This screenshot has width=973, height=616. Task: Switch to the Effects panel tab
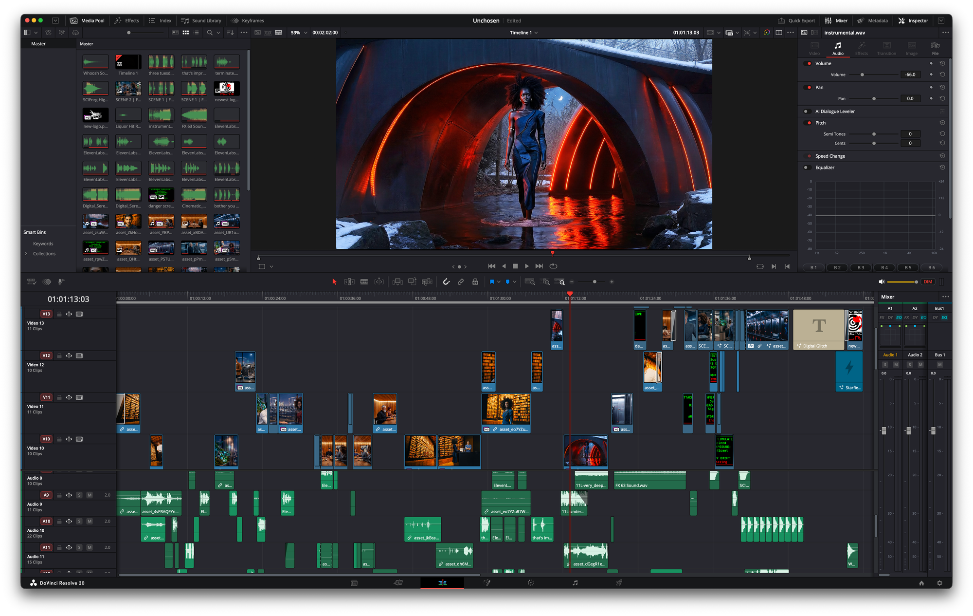coord(127,21)
